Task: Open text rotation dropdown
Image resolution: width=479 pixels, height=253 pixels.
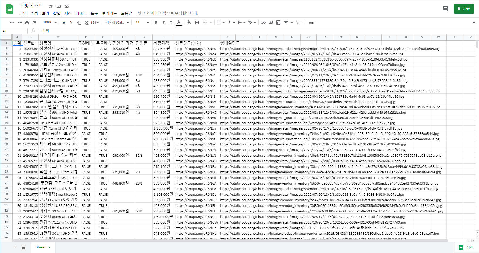Action: pos(252,23)
